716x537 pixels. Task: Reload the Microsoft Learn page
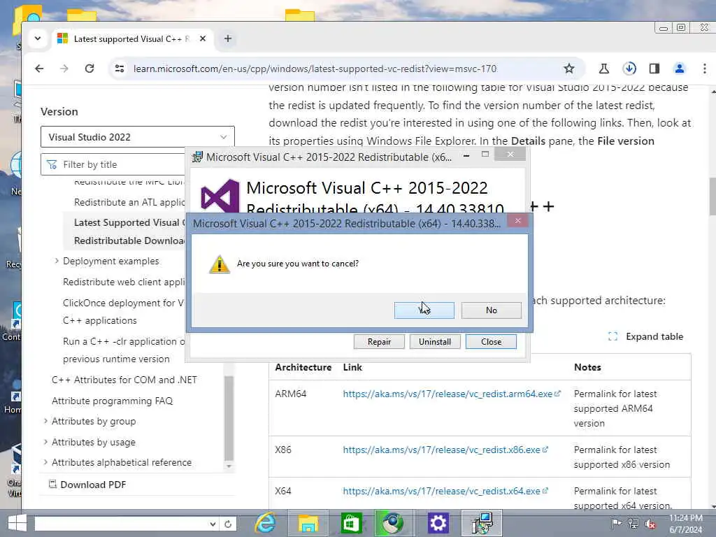[x=89, y=69]
